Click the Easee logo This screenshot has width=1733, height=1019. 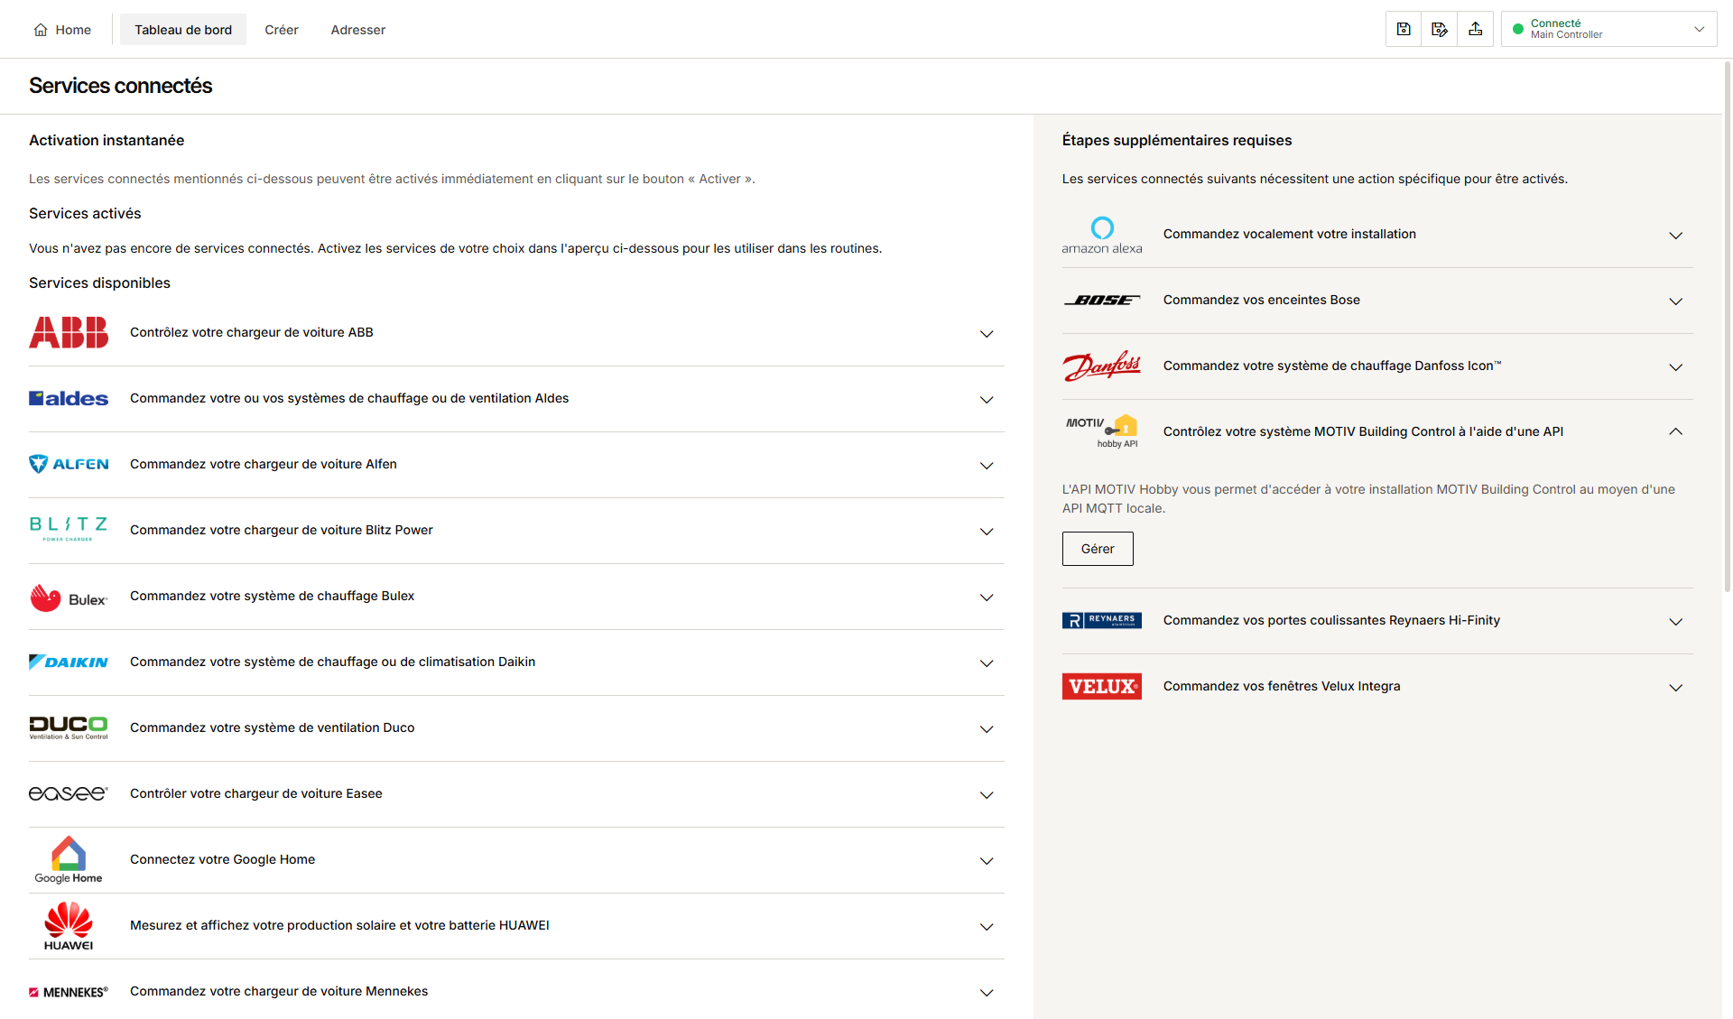tap(69, 793)
